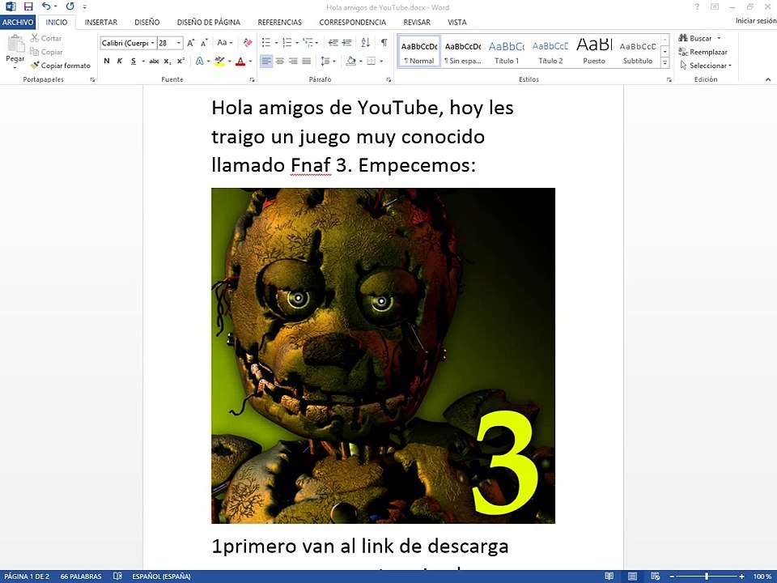Switch to read mode view in the status bar
The width and height of the screenshot is (777, 583).
609,576
